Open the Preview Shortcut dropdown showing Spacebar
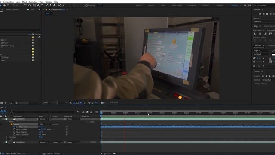Screen dimensions: 275x155 [x=264, y=22]
